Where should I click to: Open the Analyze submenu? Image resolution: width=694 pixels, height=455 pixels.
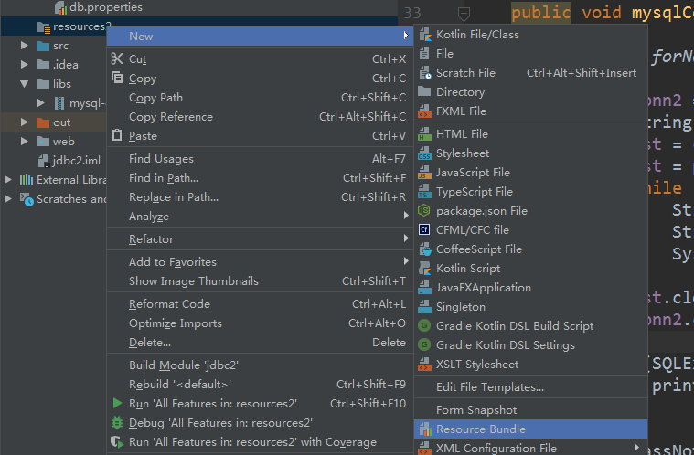(148, 217)
